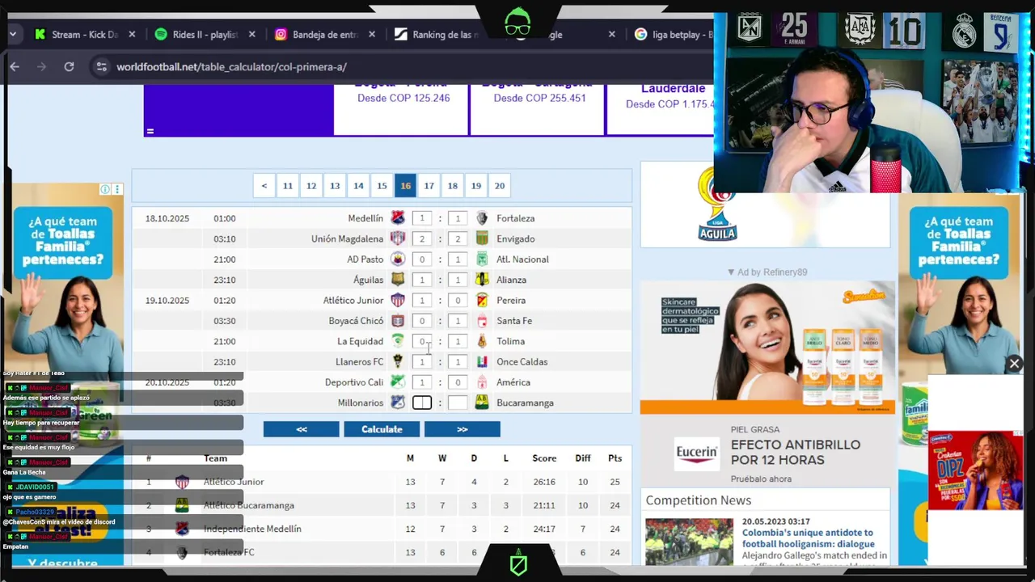Click the Llaneros FC club crest
Image resolution: width=1035 pixels, height=582 pixels.
point(397,361)
